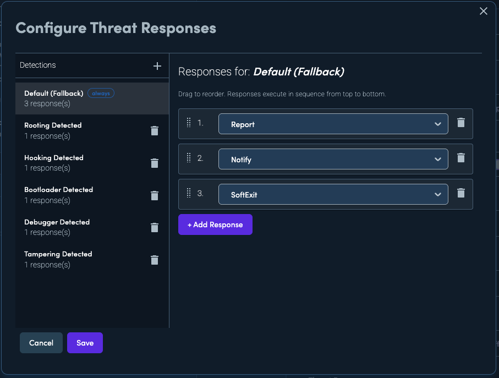Viewport: 499px width, 378px height.
Task: Delete the Bootloader Detected detection
Action: (x=155, y=195)
